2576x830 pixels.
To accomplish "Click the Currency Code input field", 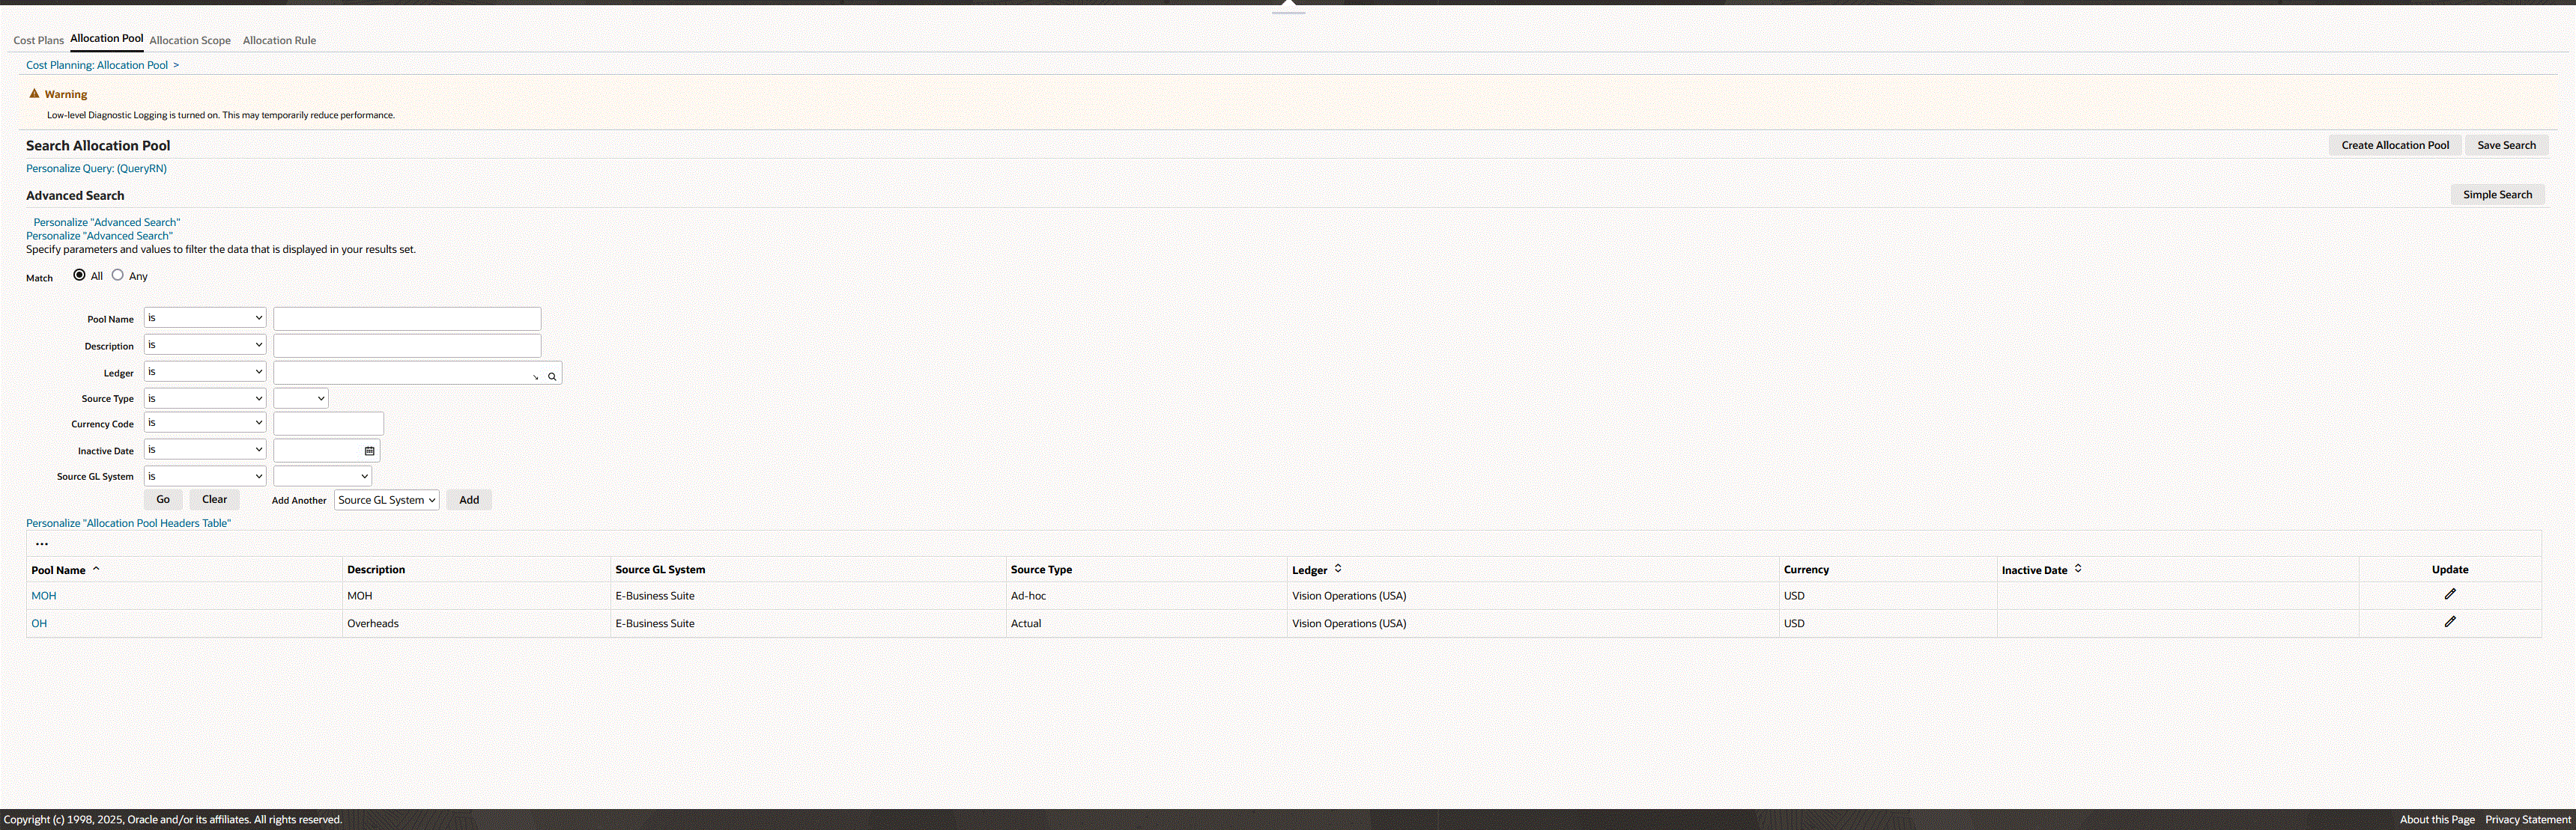I will tap(328, 424).
